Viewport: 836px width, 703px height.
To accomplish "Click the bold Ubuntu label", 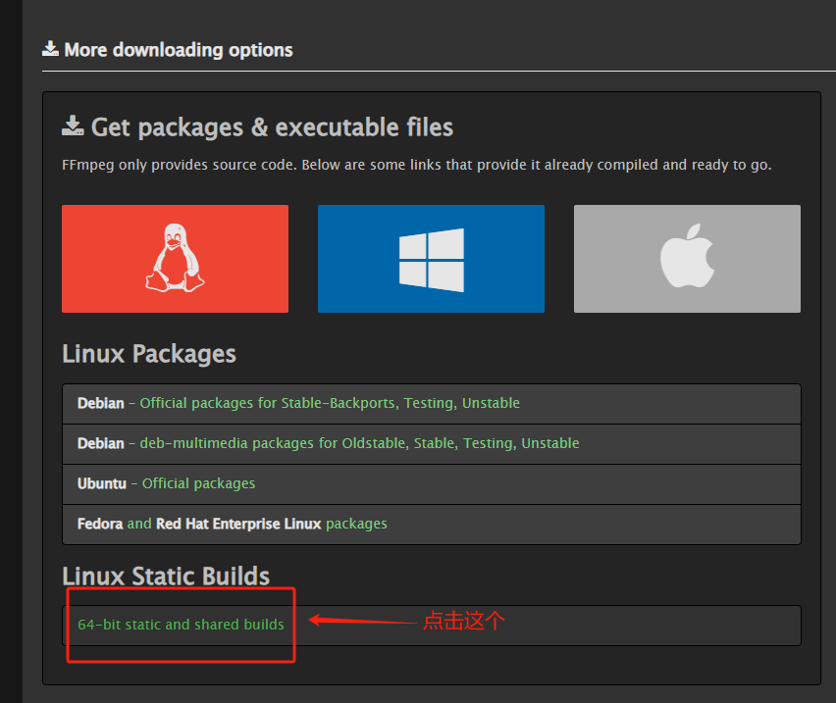I will (x=101, y=483).
